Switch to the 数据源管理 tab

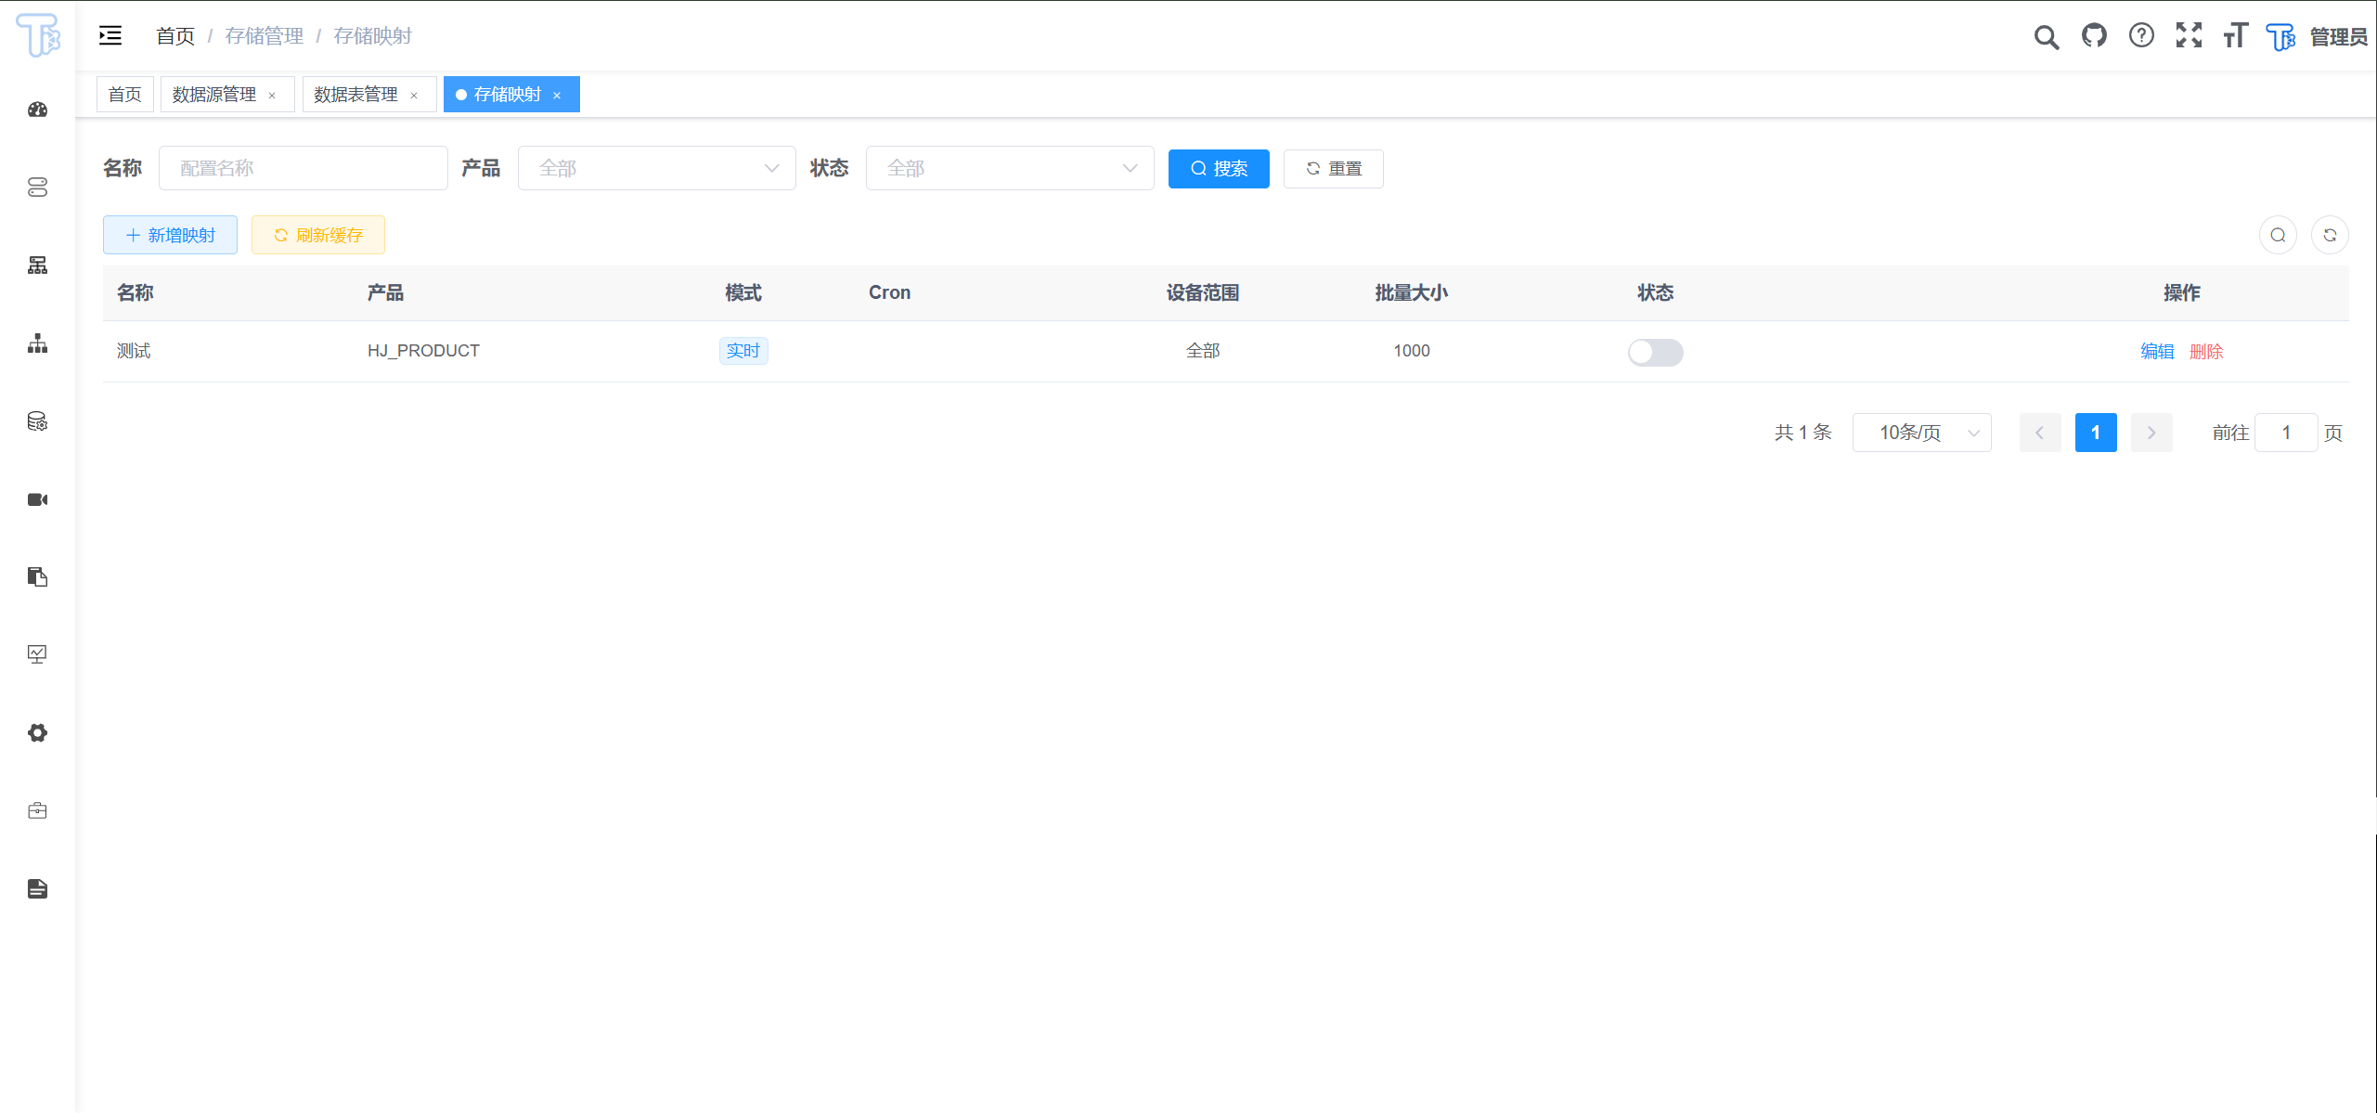pos(227,95)
